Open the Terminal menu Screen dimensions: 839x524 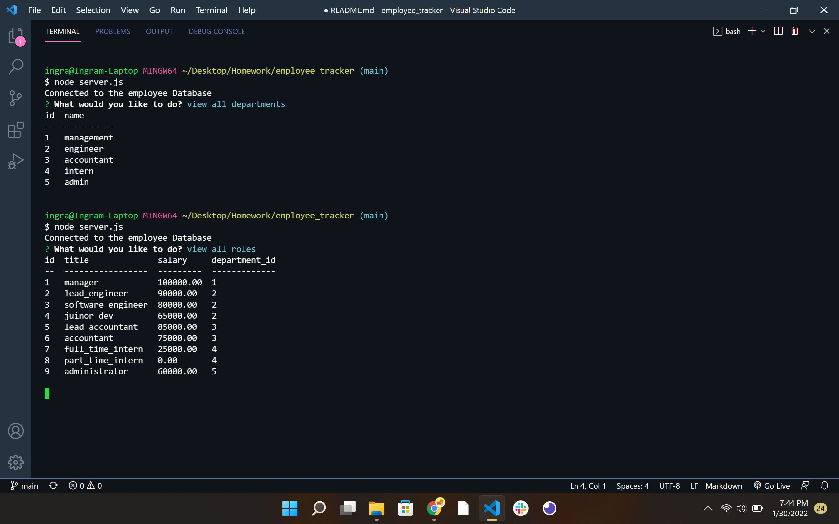click(x=211, y=10)
